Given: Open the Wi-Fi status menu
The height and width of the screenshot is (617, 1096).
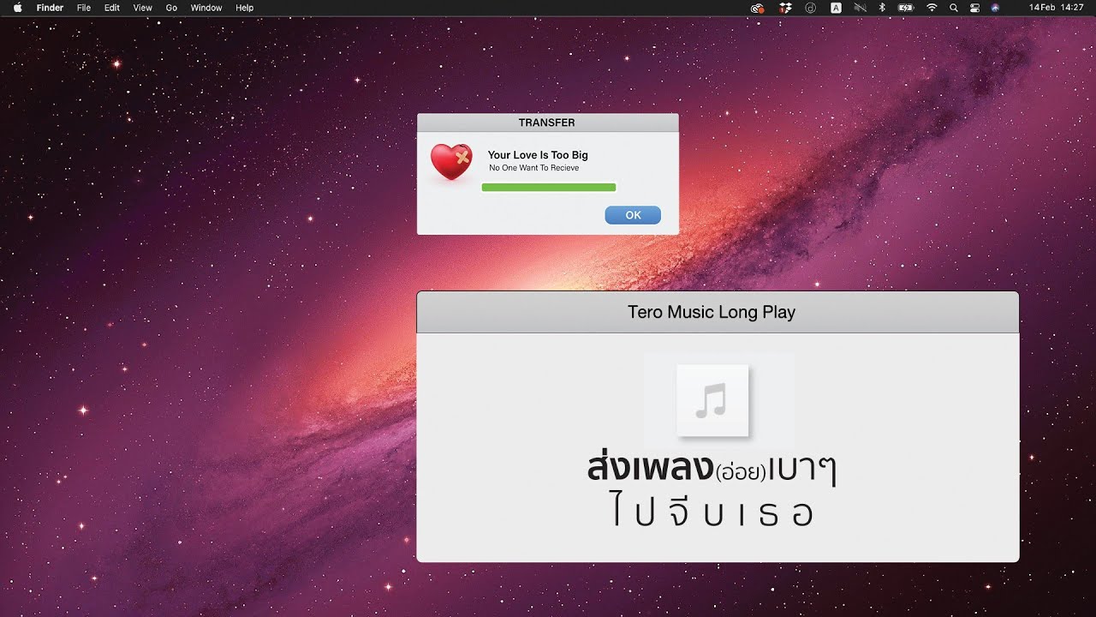Looking at the screenshot, I should point(932,8).
